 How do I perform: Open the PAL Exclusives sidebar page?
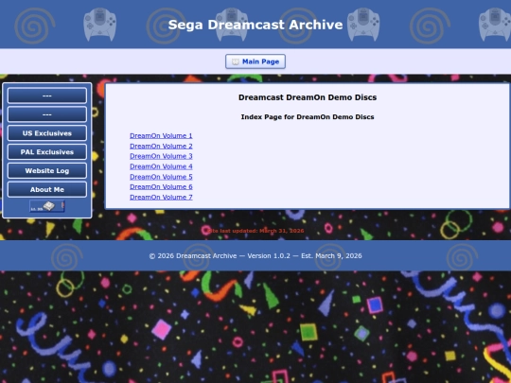47,152
